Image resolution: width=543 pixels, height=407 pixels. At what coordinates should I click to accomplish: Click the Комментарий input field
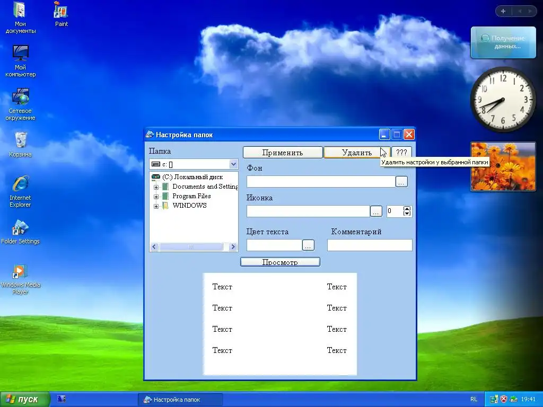pos(370,245)
